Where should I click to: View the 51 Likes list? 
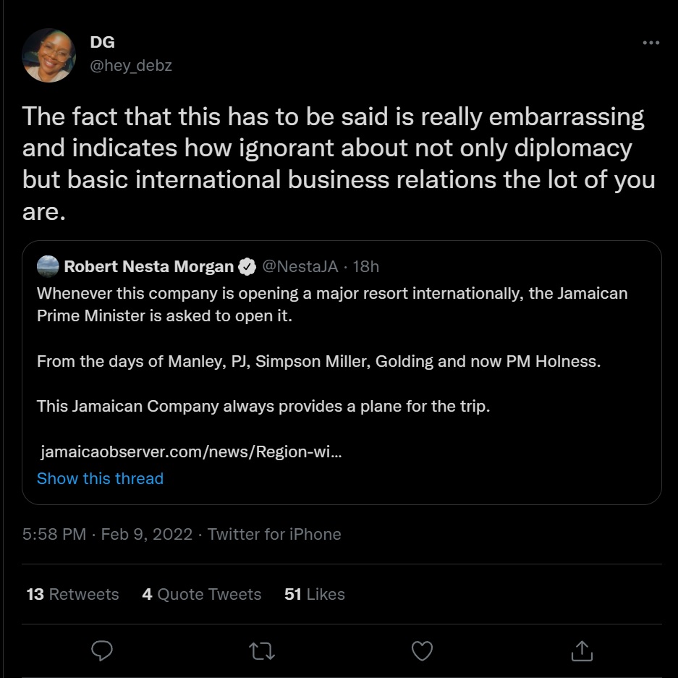click(x=315, y=594)
